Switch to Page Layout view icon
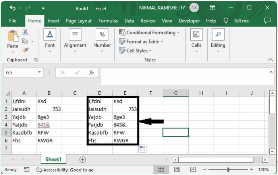The height and width of the screenshot is (175, 278). coord(177,169)
